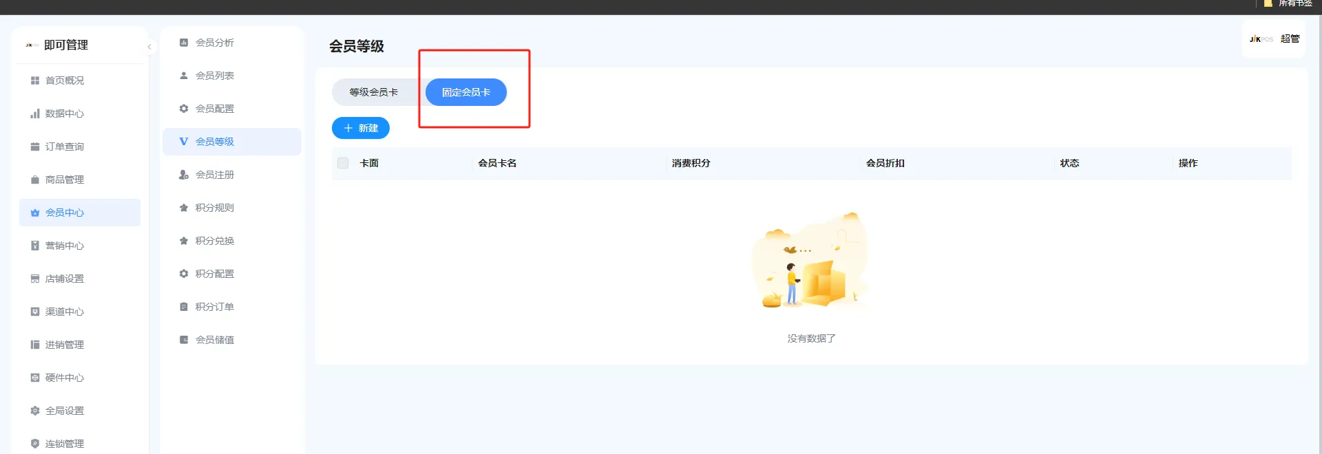Click the 消费积分 column header
The image size is (1322, 454).
pyautogui.click(x=691, y=163)
